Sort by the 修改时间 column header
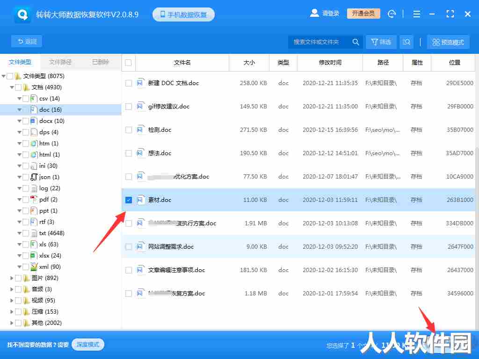Viewport: 479px width, 359px height. (330, 63)
